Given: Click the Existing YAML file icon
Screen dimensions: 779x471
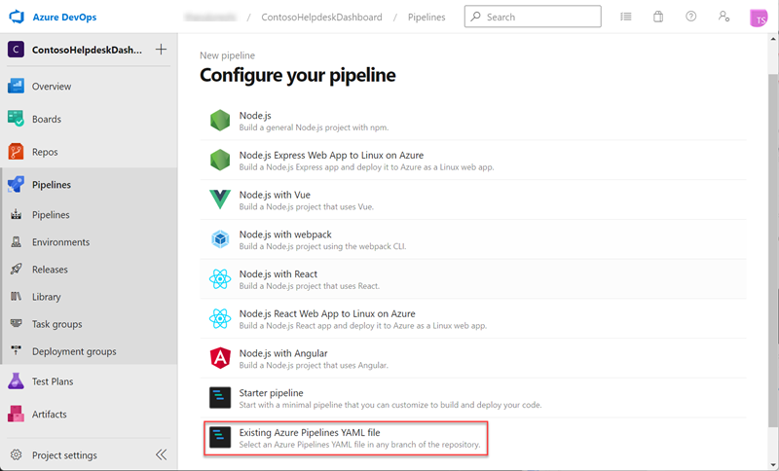Looking at the screenshot, I should (x=220, y=438).
